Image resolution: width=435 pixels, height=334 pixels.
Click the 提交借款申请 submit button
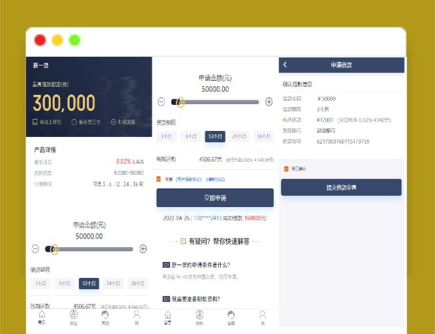(341, 187)
